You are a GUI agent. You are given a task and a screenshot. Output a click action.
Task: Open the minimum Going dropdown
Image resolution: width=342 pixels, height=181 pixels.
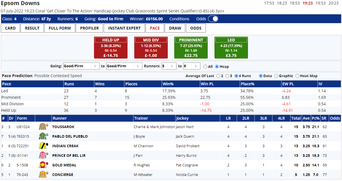point(81,66)
